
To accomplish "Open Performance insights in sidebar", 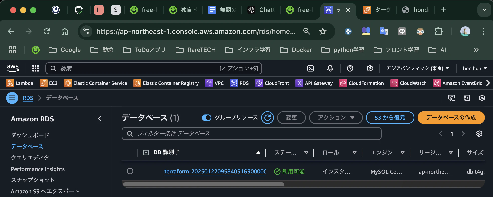I will coord(38,169).
